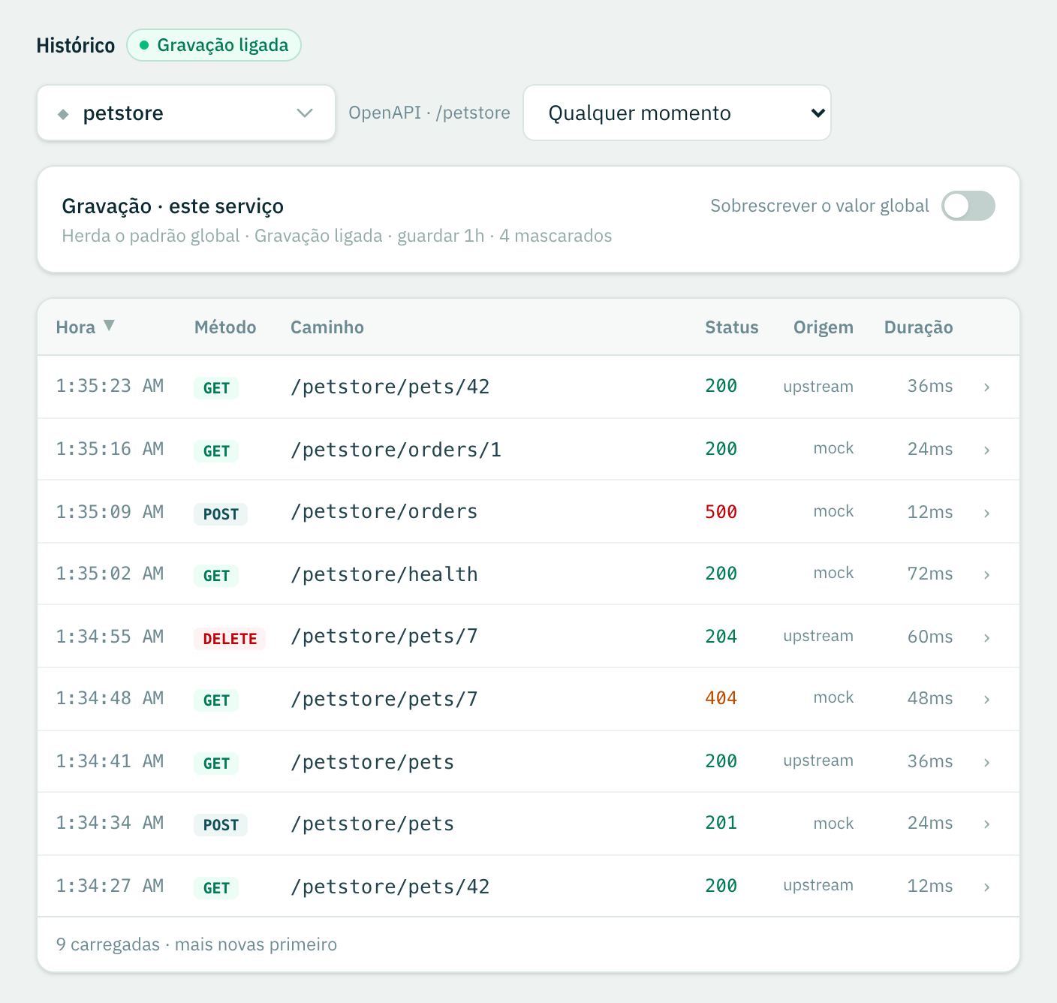Click the Origem column header

(x=824, y=327)
